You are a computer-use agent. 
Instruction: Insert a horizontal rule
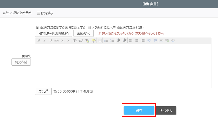(161, 40)
